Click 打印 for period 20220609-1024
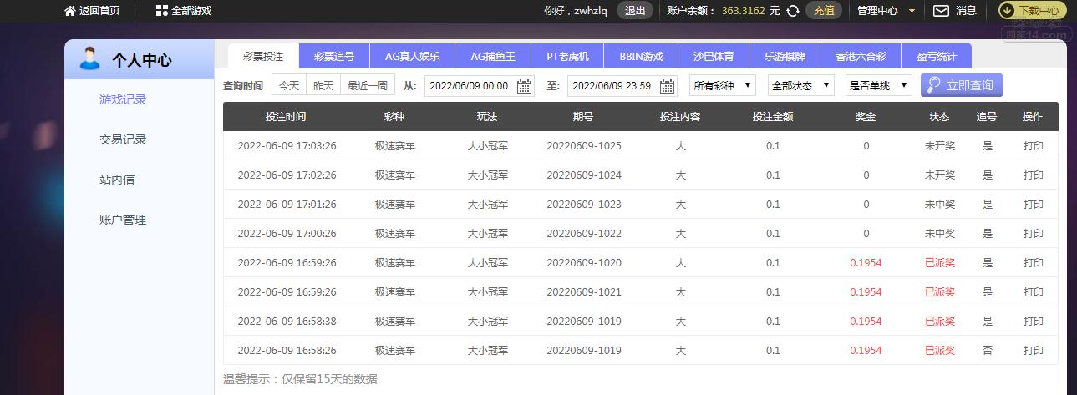The width and height of the screenshot is (1077, 395). (1034, 175)
